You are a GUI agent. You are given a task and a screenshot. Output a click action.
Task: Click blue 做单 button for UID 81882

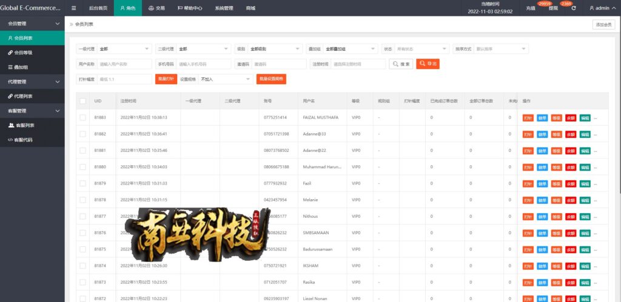(542, 134)
